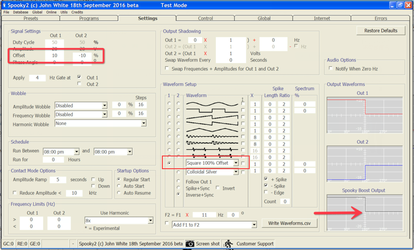Check the Amplitude Ramp Down checkbox
The height and width of the screenshot is (250, 414).
pyautogui.click(x=93, y=186)
